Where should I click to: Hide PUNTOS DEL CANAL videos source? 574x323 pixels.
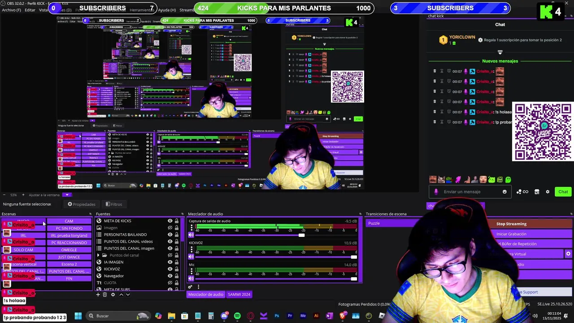[170, 241]
